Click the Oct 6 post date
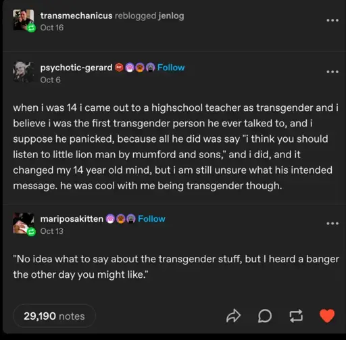The image size is (346, 340). [x=50, y=80]
